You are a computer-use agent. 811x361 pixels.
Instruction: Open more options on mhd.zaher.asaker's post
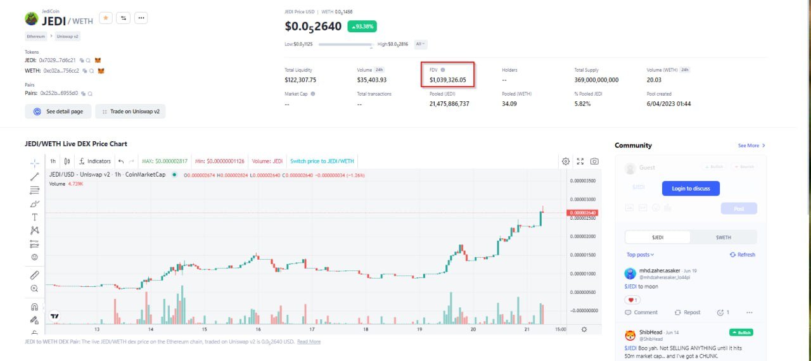[x=750, y=312]
